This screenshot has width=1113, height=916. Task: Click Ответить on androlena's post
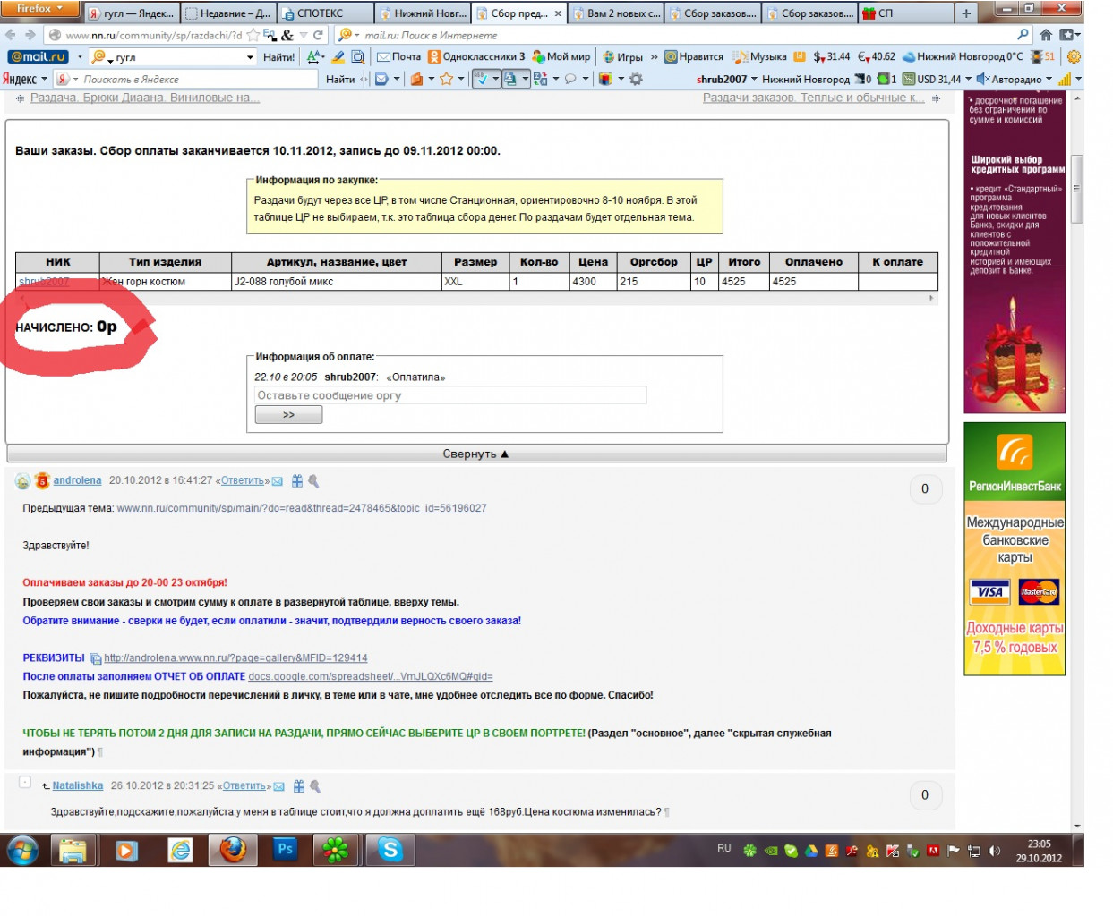243,481
